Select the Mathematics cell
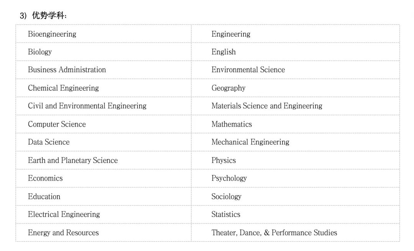This screenshot has height=251, width=414. click(232, 124)
